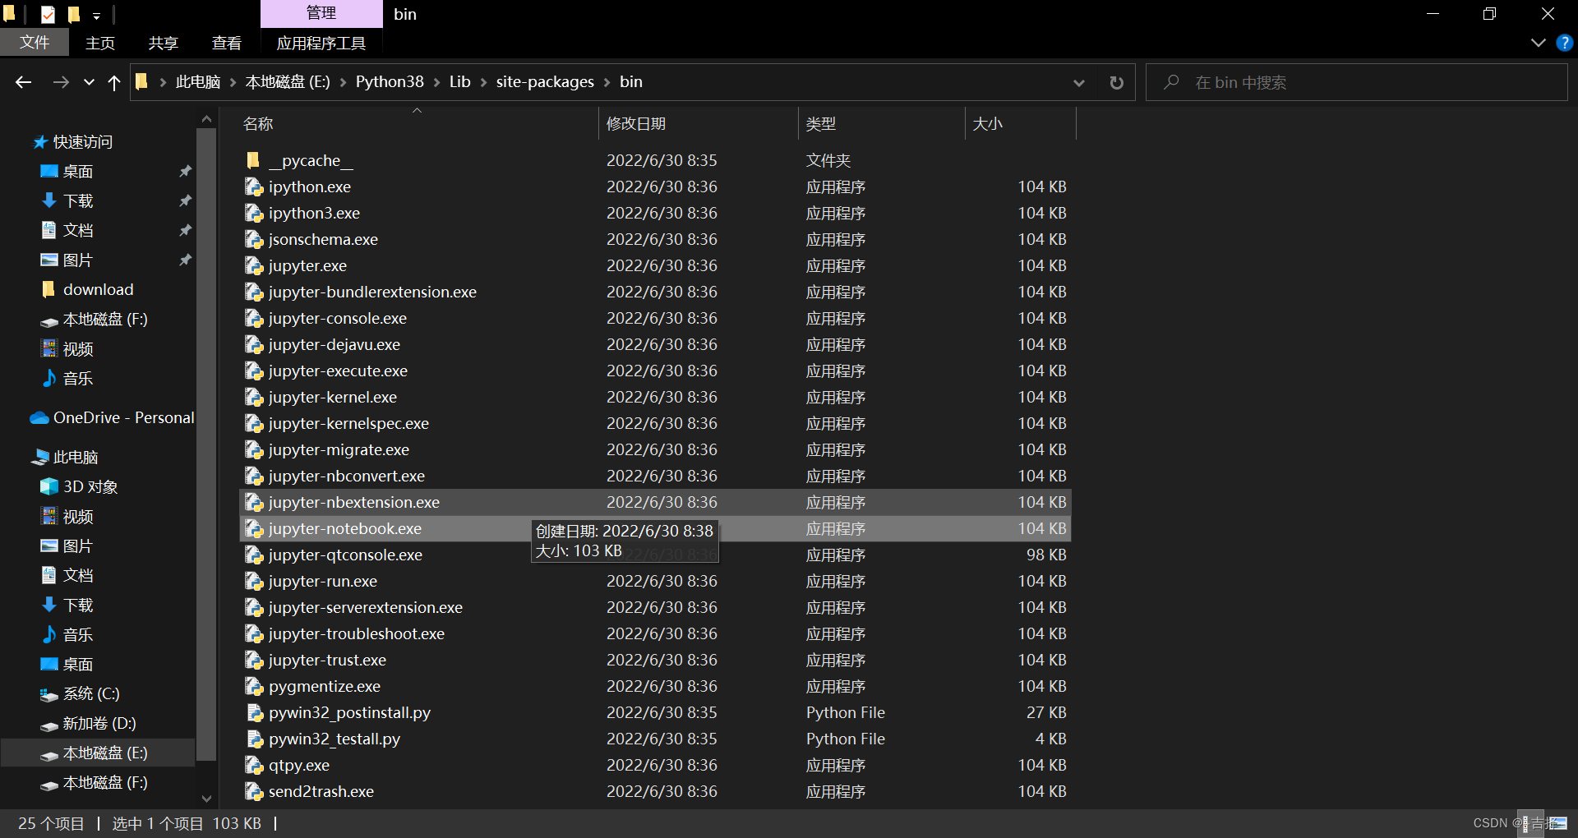This screenshot has height=838, width=1578.
Task: Go up one folder level
Action: (114, 82)
